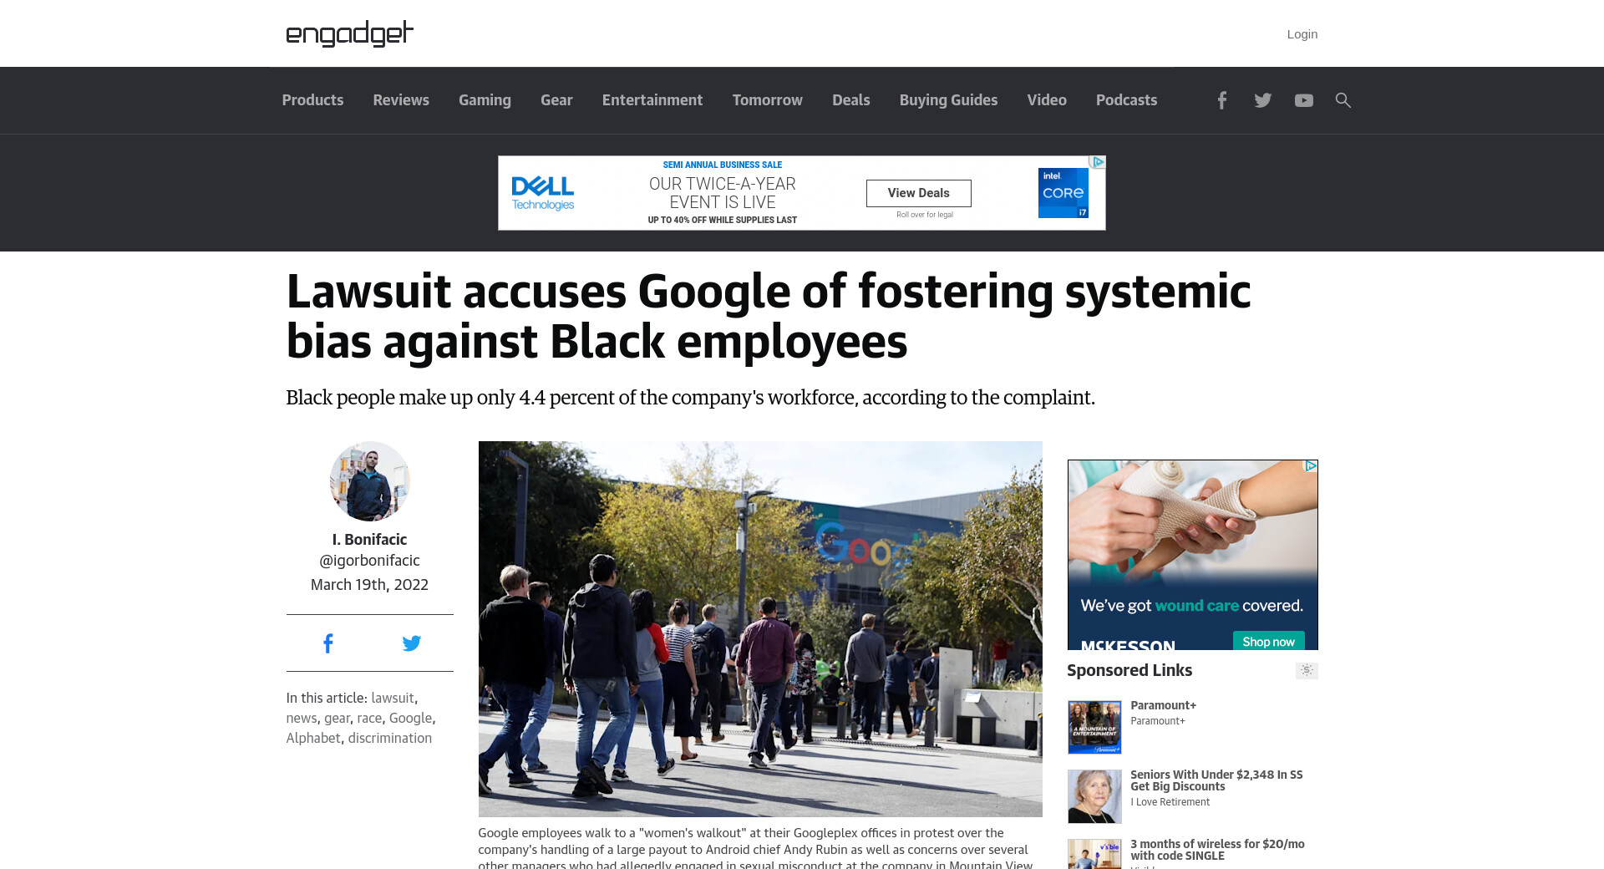Share article on Twitter under author info
This screenshot has width=1604, height=869.
411,643
